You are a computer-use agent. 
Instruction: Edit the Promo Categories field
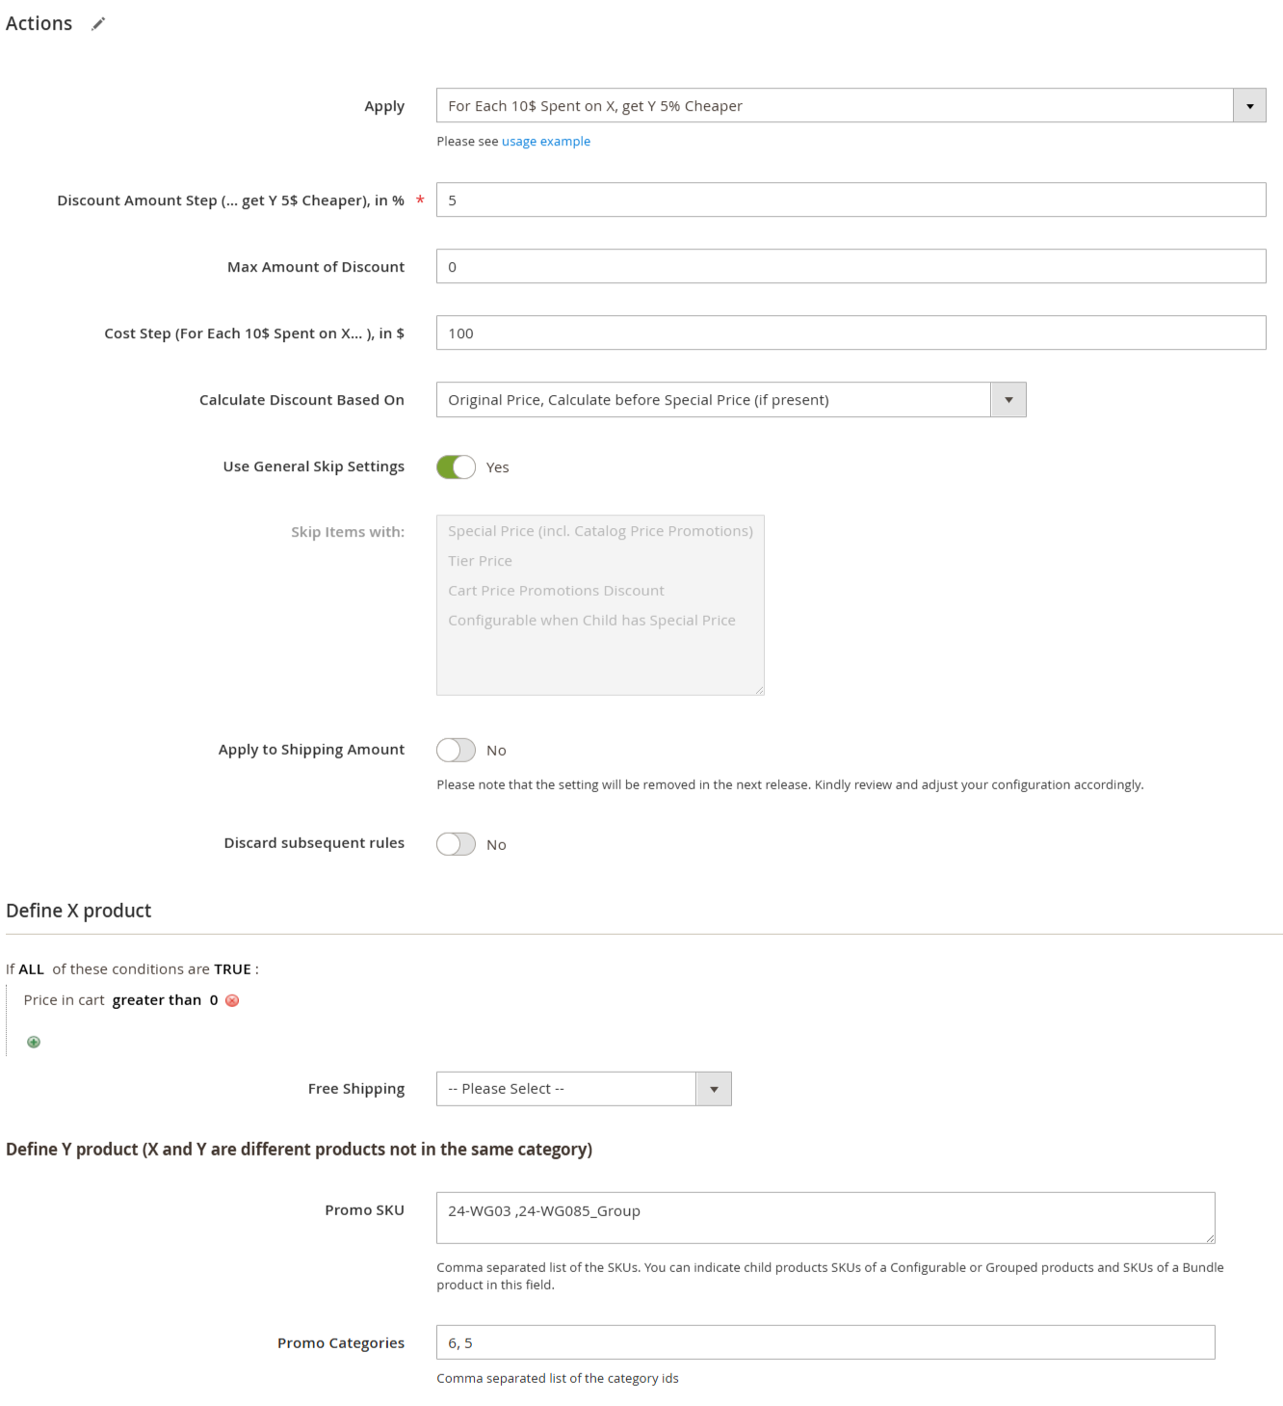pyautogui.click(x=825, y=1343)
